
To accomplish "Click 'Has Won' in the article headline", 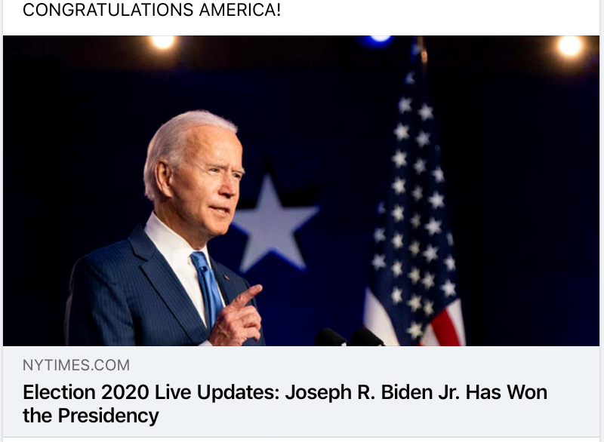I will (x=507, y=393).
